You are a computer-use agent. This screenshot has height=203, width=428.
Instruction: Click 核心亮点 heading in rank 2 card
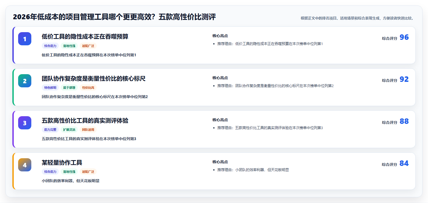[220, 78]
